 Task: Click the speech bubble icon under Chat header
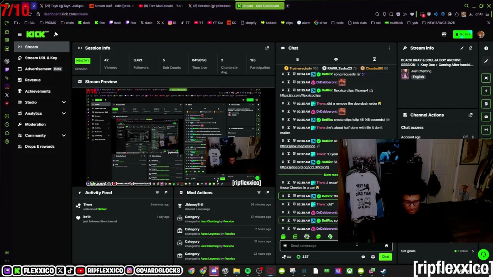[x=336, y=60]
